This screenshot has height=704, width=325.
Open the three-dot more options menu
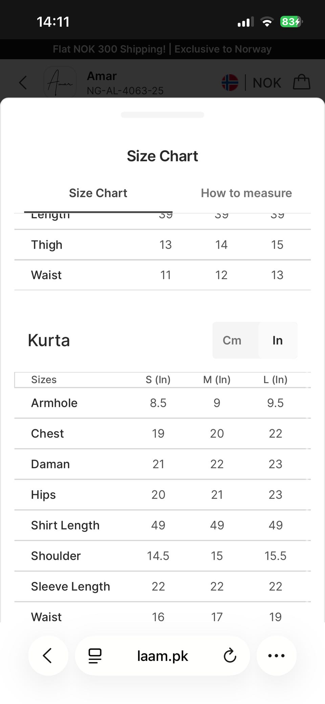(276, 656)
